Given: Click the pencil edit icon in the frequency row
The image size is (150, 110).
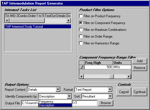Looking at the screenshot, I should pyautogui.click(x=82, y=67).
